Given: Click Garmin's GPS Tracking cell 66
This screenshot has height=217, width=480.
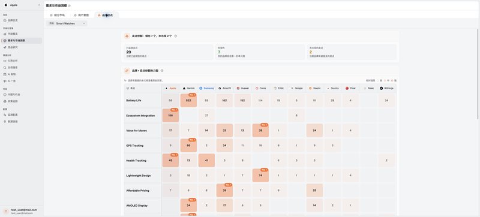Looking at the screenshot, I should [188, 146].
